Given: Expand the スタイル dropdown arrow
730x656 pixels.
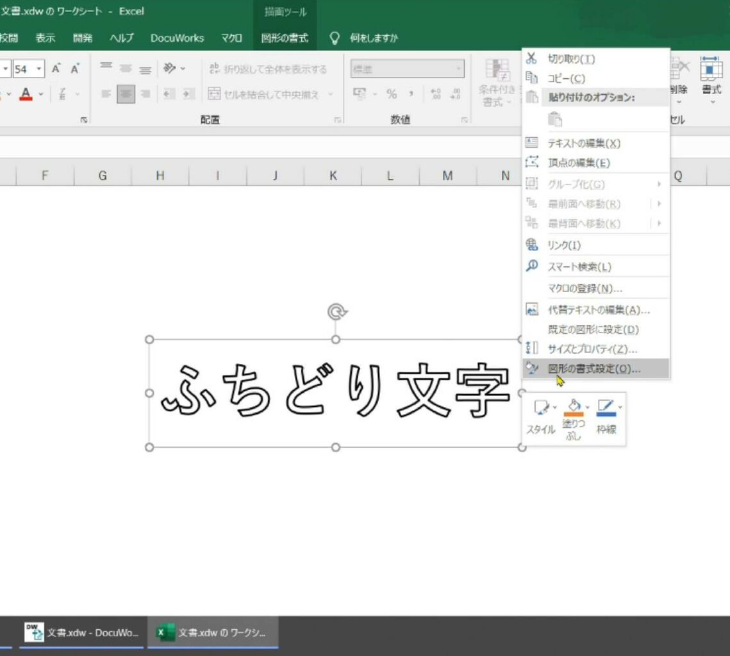Looking at the screenshot, I should (x=555, y=407).
